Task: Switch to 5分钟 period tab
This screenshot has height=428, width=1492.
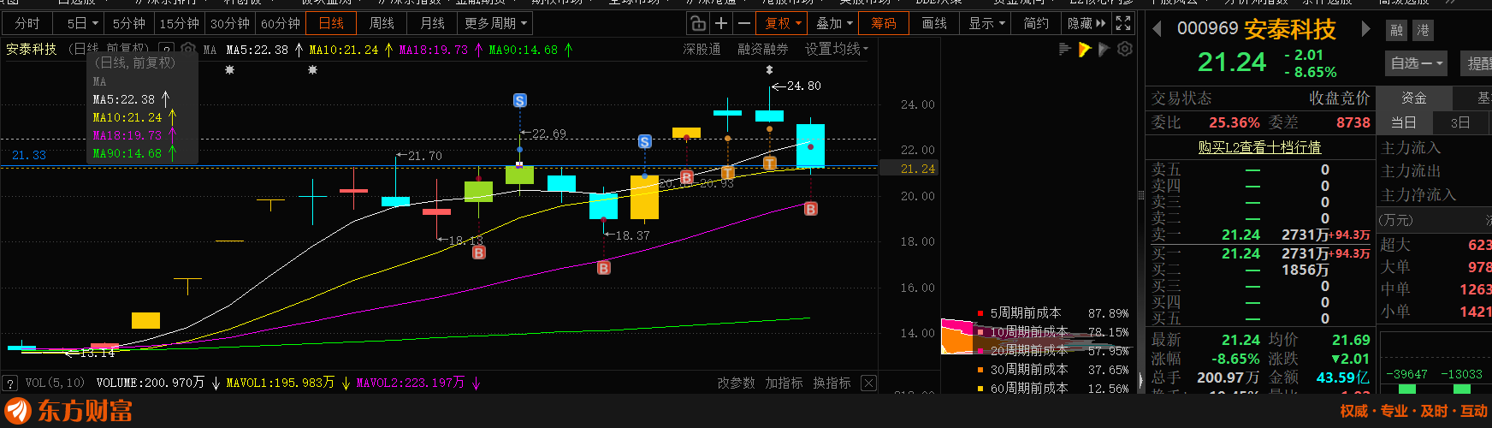Action: [x=129, y=23]
